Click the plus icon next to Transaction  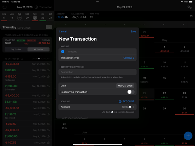point(36,7)
